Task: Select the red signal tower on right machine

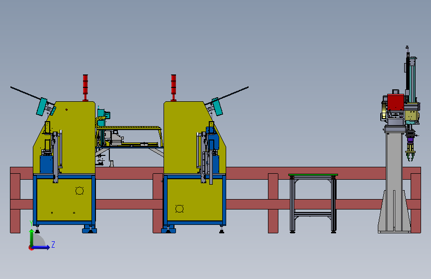Action: point(173,87)
